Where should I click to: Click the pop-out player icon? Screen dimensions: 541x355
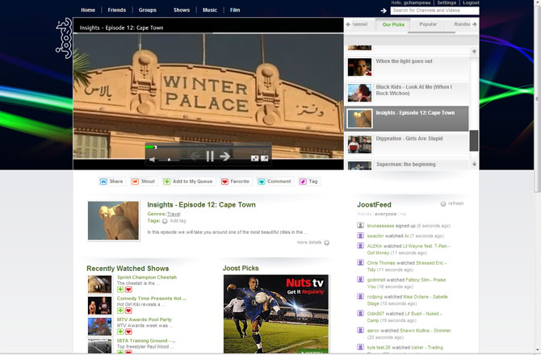click(x=265, y=158)
